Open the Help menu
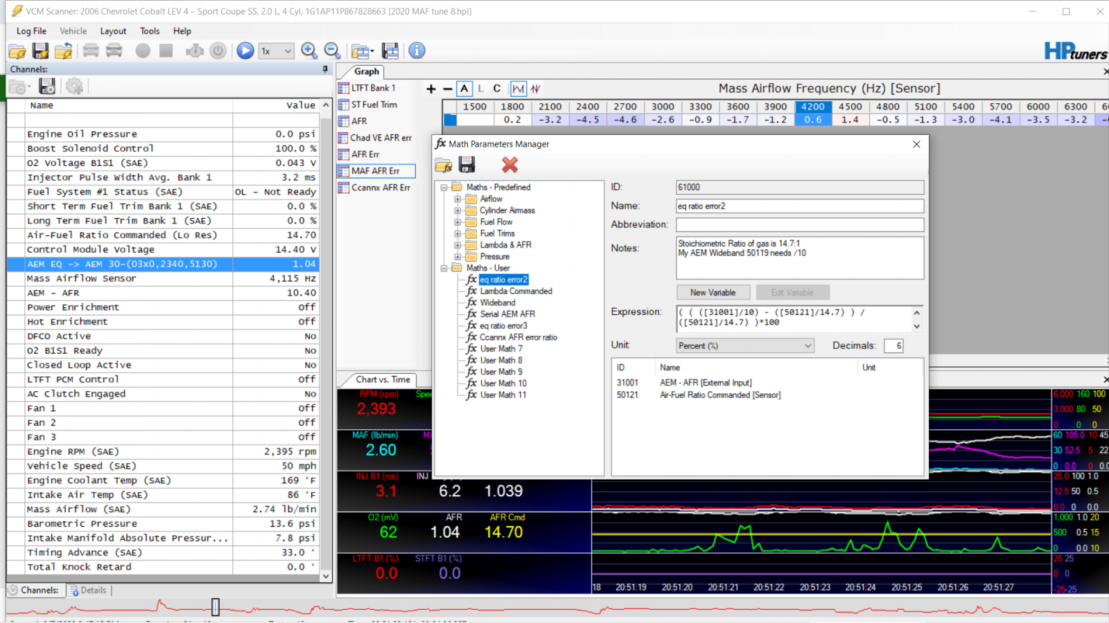This screenshot has width=1109, height=623. [182, 31]
